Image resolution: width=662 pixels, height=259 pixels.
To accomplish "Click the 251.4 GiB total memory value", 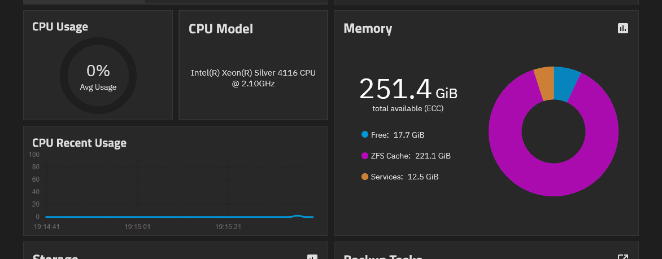I will tap(408, 89).
